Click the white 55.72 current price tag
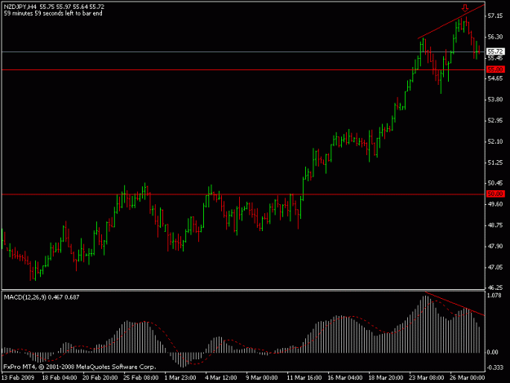This screenshot has width=510, height=383. 495,51
